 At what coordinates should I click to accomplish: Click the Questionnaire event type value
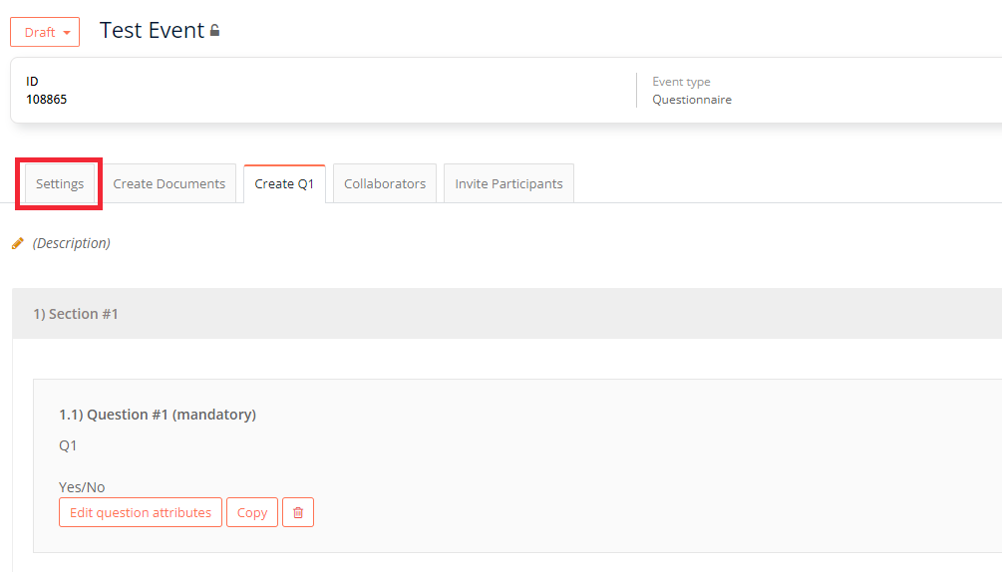pyautogui.click(x=692, y=100)
